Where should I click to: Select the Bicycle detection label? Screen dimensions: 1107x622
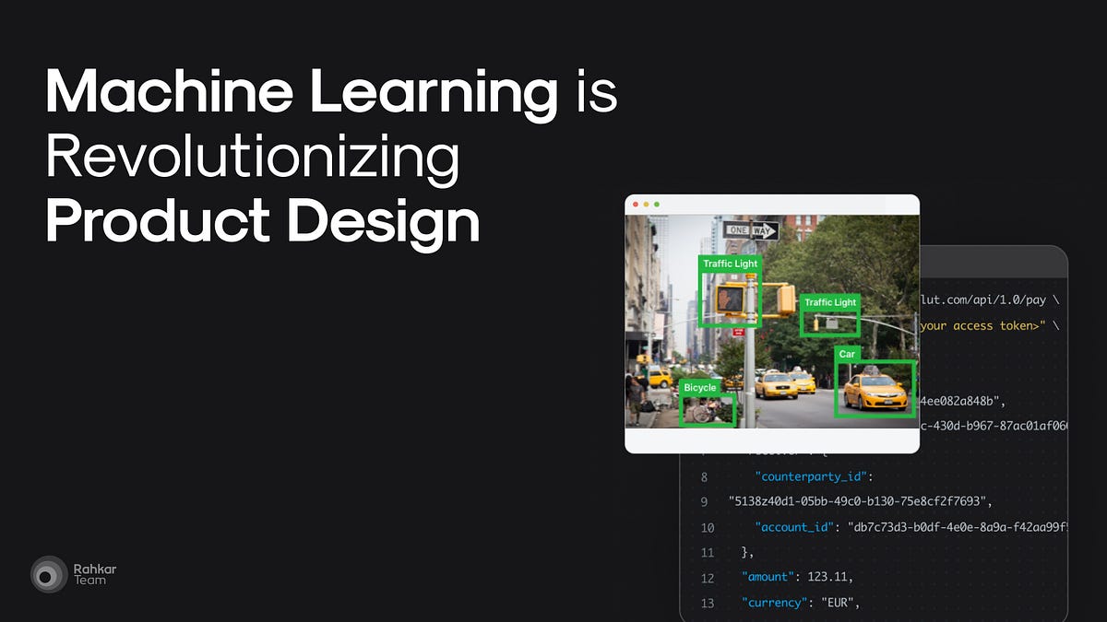[698, 388]
